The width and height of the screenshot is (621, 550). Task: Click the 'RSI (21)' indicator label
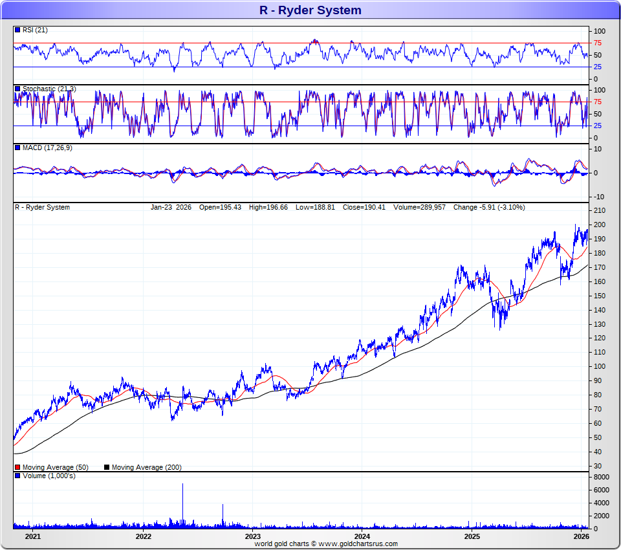click(x=35, y=30)
